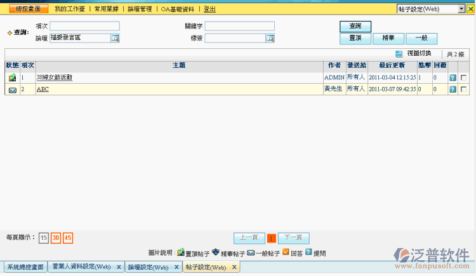Open the 常用單據 menu

(x=105, y=10)
